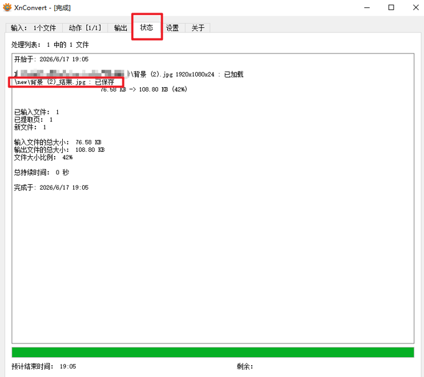This screenshot has height=377, width=424.
Task: Click the 完成于: 2026/6/17 19:05 line
Action: pyautogui.click(x=51, y=187)
